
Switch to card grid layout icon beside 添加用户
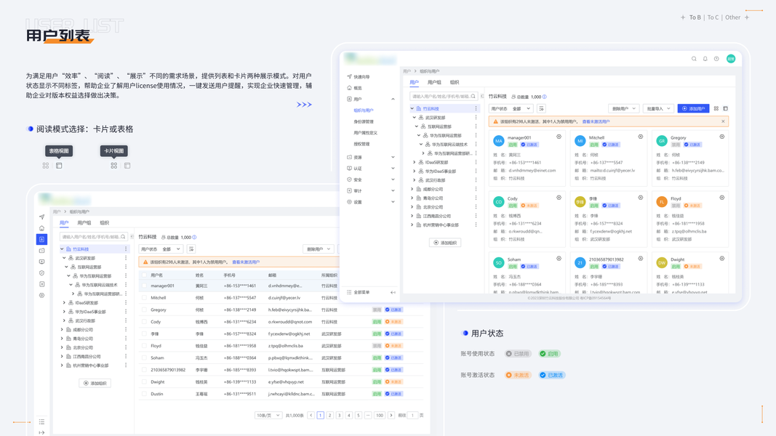[x=716, y=108]
